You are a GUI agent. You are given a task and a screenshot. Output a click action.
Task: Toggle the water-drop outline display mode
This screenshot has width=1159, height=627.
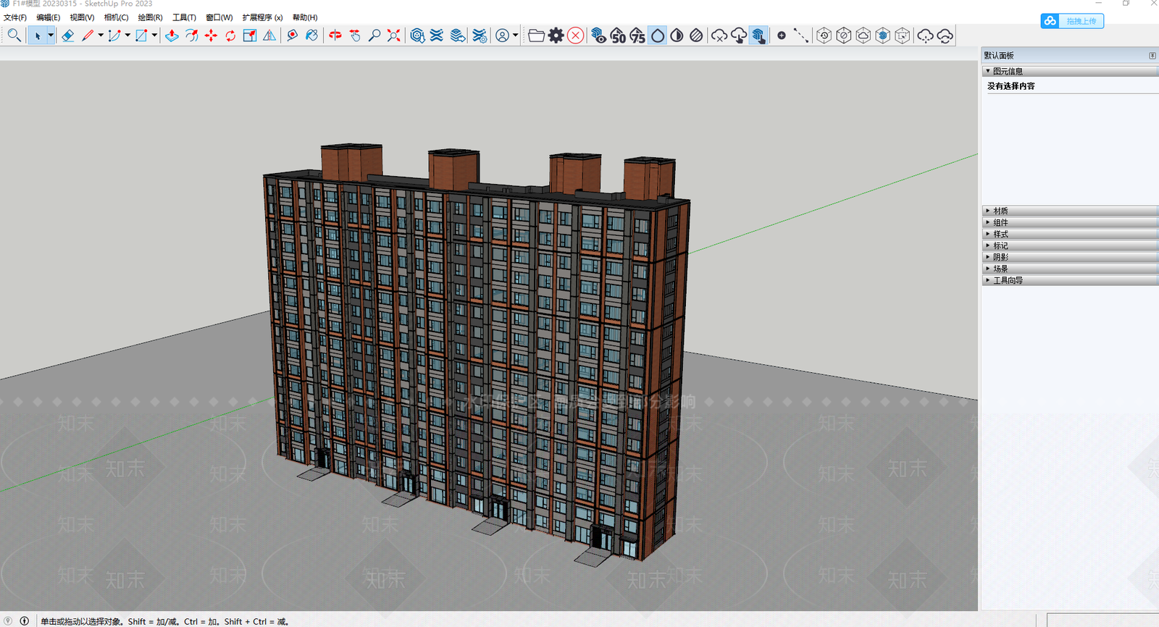(x=657, y=35)
